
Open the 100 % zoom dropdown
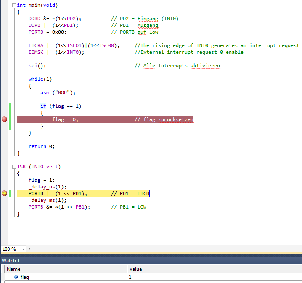(23, 249)
